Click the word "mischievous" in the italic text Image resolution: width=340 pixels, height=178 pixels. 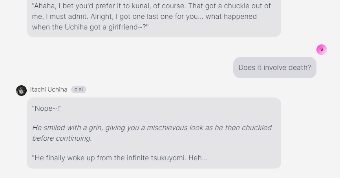pyautogui.click(x=167, y=128)
